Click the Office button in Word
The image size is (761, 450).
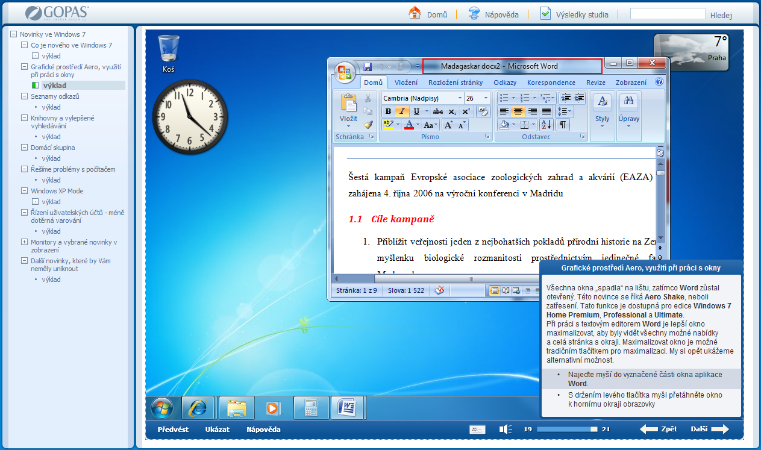point(345,73)
